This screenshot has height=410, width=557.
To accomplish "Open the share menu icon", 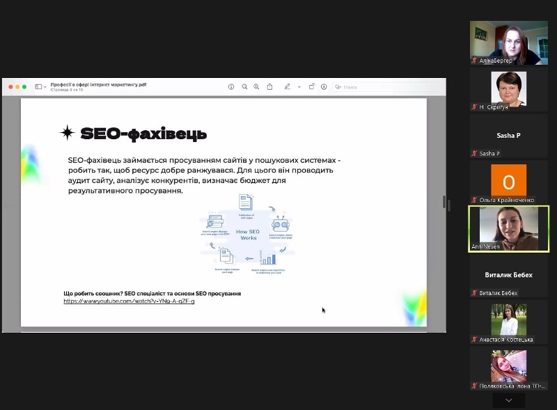I will [x=269, y=87].
